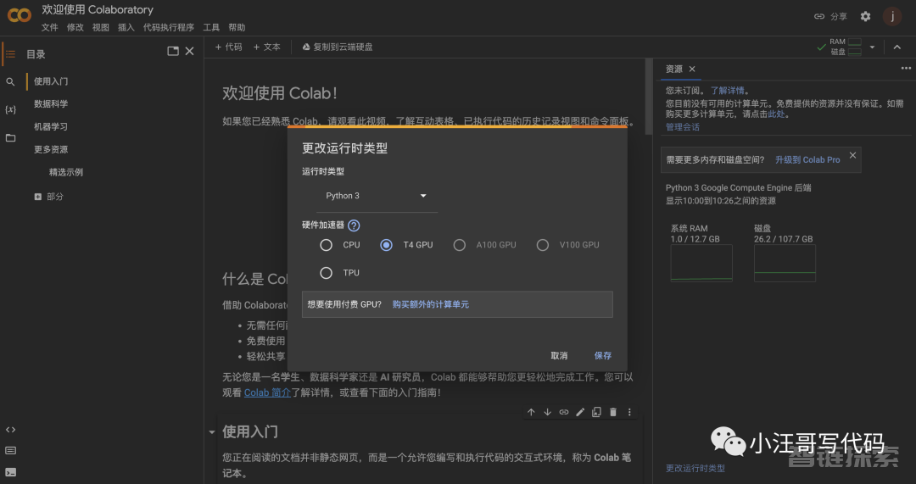Click the user account avatar

(892, 16)
